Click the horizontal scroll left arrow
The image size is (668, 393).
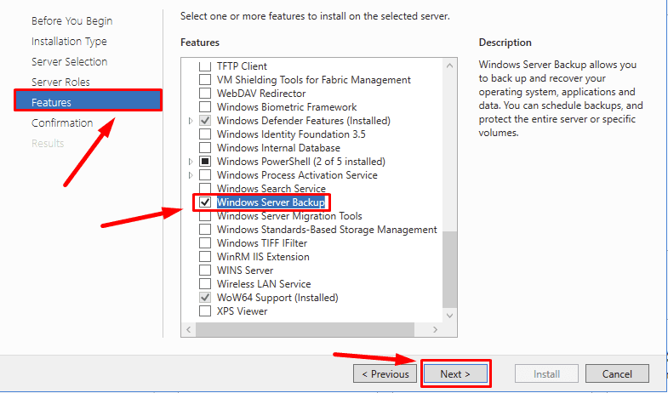pyautogui.click(x=189, y=329)
